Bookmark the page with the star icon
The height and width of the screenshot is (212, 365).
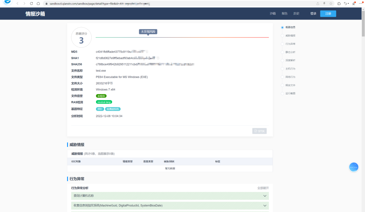point(331,3)
